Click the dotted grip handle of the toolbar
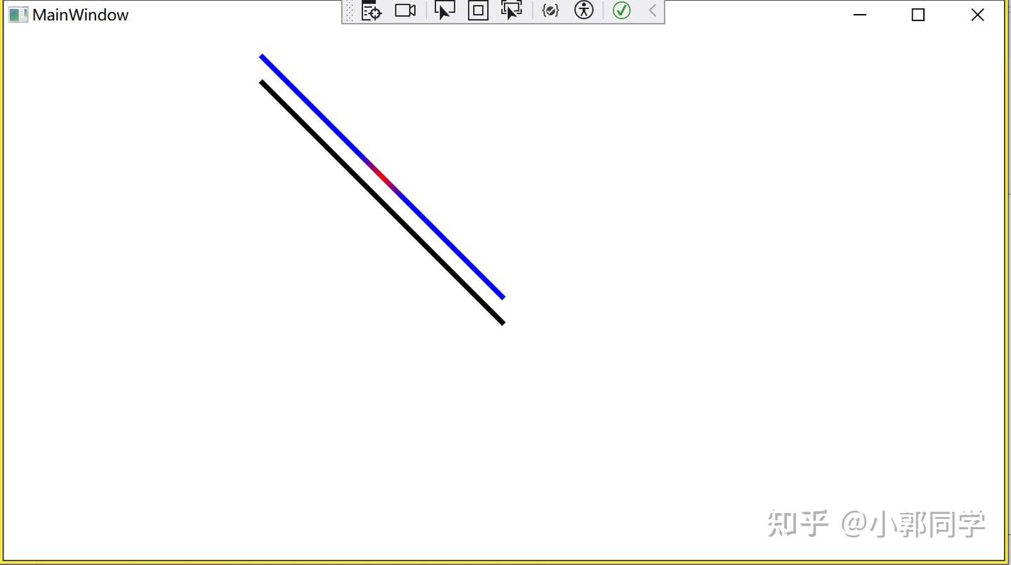This screenshot has width=1011, height=565. [349, 11]
